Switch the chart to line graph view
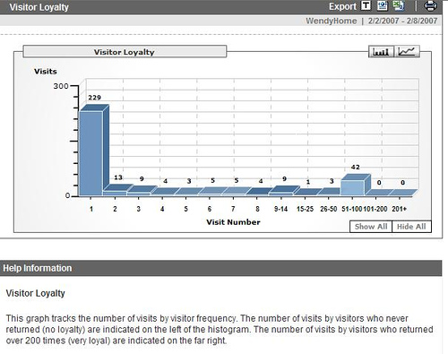The width and height of the screenshot is (448, 354). (x=408, y=52)
